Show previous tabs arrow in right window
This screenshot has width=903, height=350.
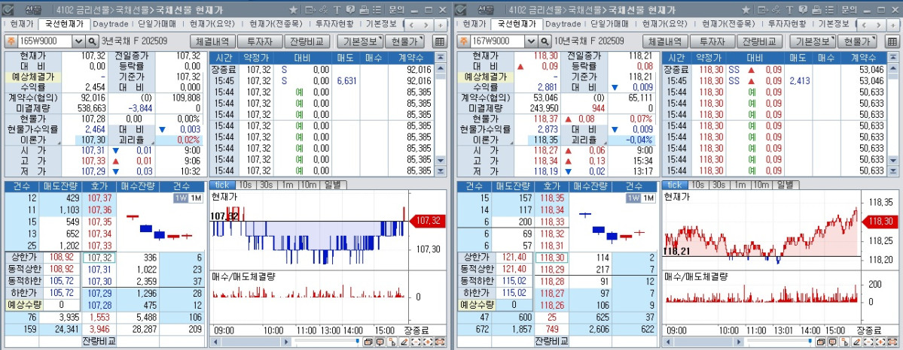pos(862,25)
